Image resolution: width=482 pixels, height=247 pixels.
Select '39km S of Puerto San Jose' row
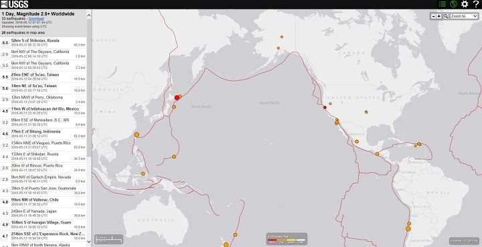click(44, 191)
